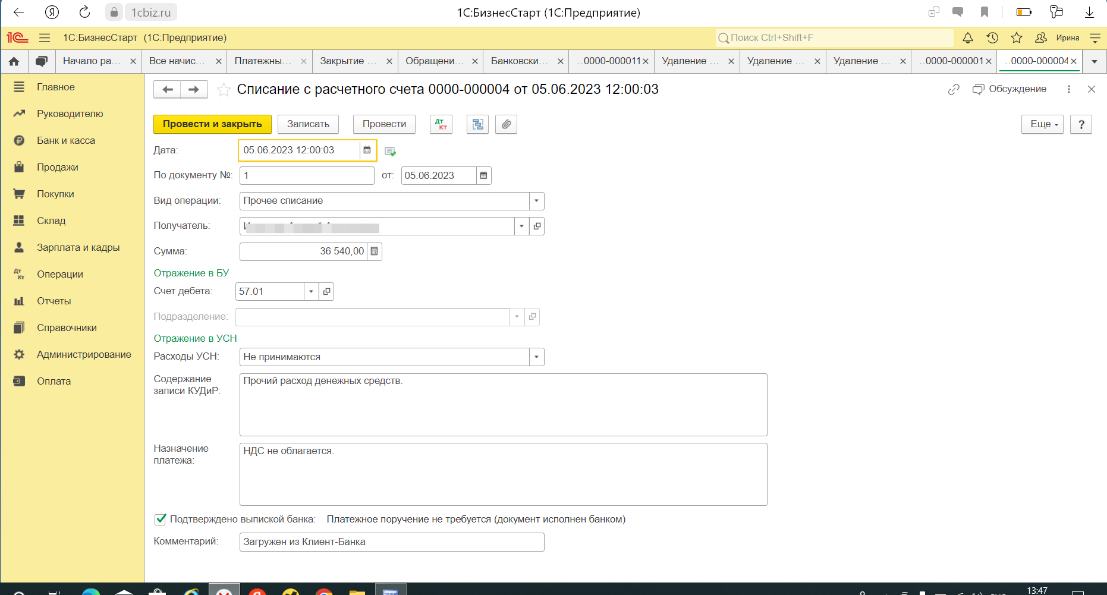Click into the Комментарий input field

point(391,542)
